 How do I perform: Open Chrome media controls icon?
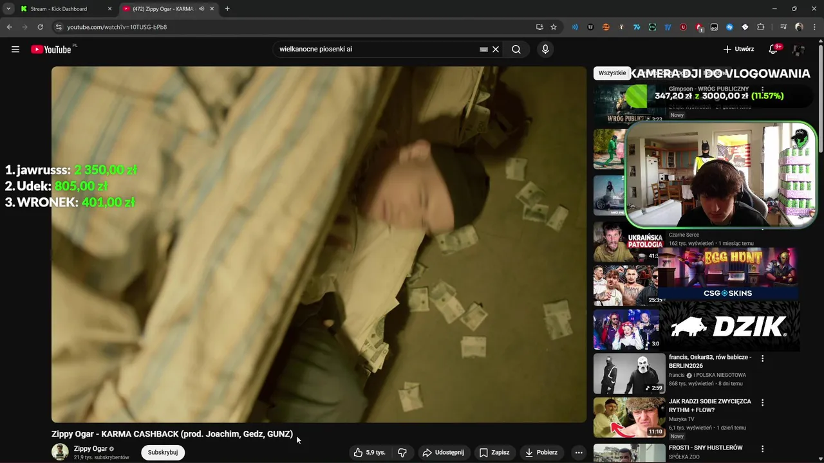tap(783, 27)
